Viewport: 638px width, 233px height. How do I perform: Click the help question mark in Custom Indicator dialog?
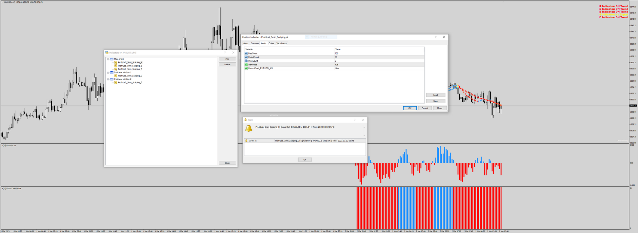436,37
